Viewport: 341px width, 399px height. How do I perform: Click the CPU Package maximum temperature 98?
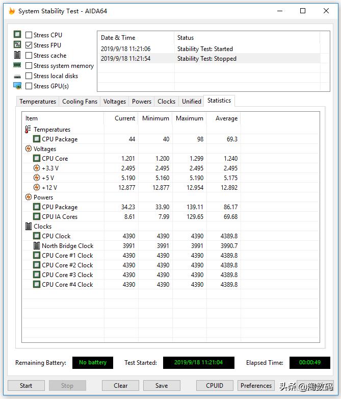(x=200, y=139)
